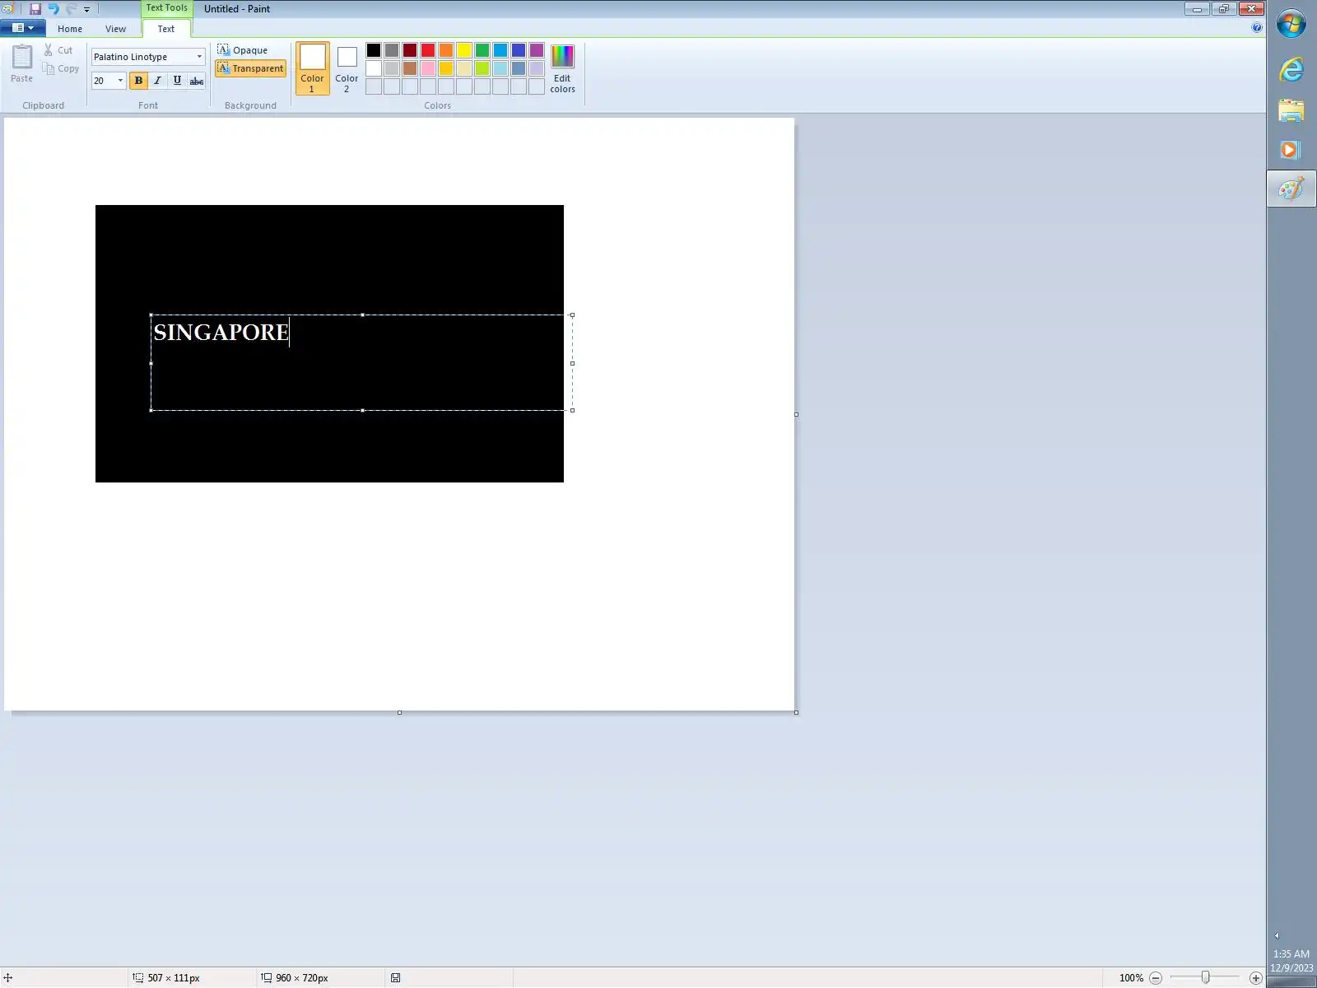Viewport: 1317px width, 988px height.
Task: Click the Windows Start orb
Action: pyautogui.click(x=1291, y=23)
